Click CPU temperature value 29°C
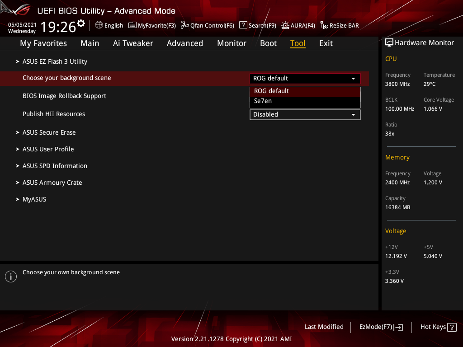The image size is (463, 347). pos(430,84)
